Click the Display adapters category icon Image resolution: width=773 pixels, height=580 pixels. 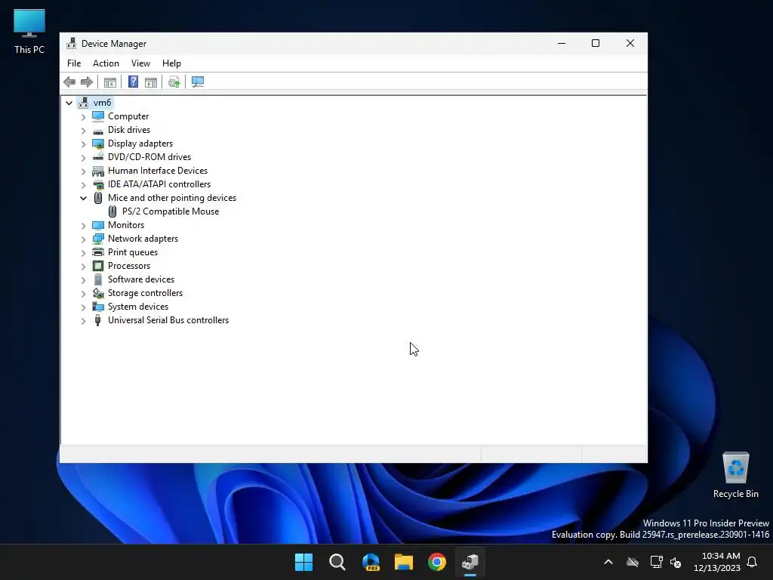[98, 143]
